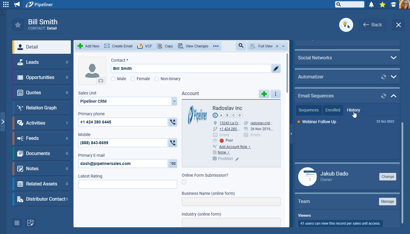Click the magnifier search icon in form toolbar
410x234 pixels.
click(241, 46)
